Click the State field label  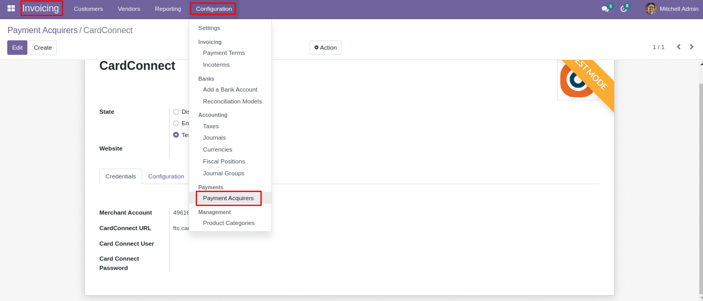pyautogui.click(x=106, y=112)
